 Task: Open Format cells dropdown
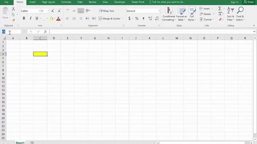pos(206,20)
